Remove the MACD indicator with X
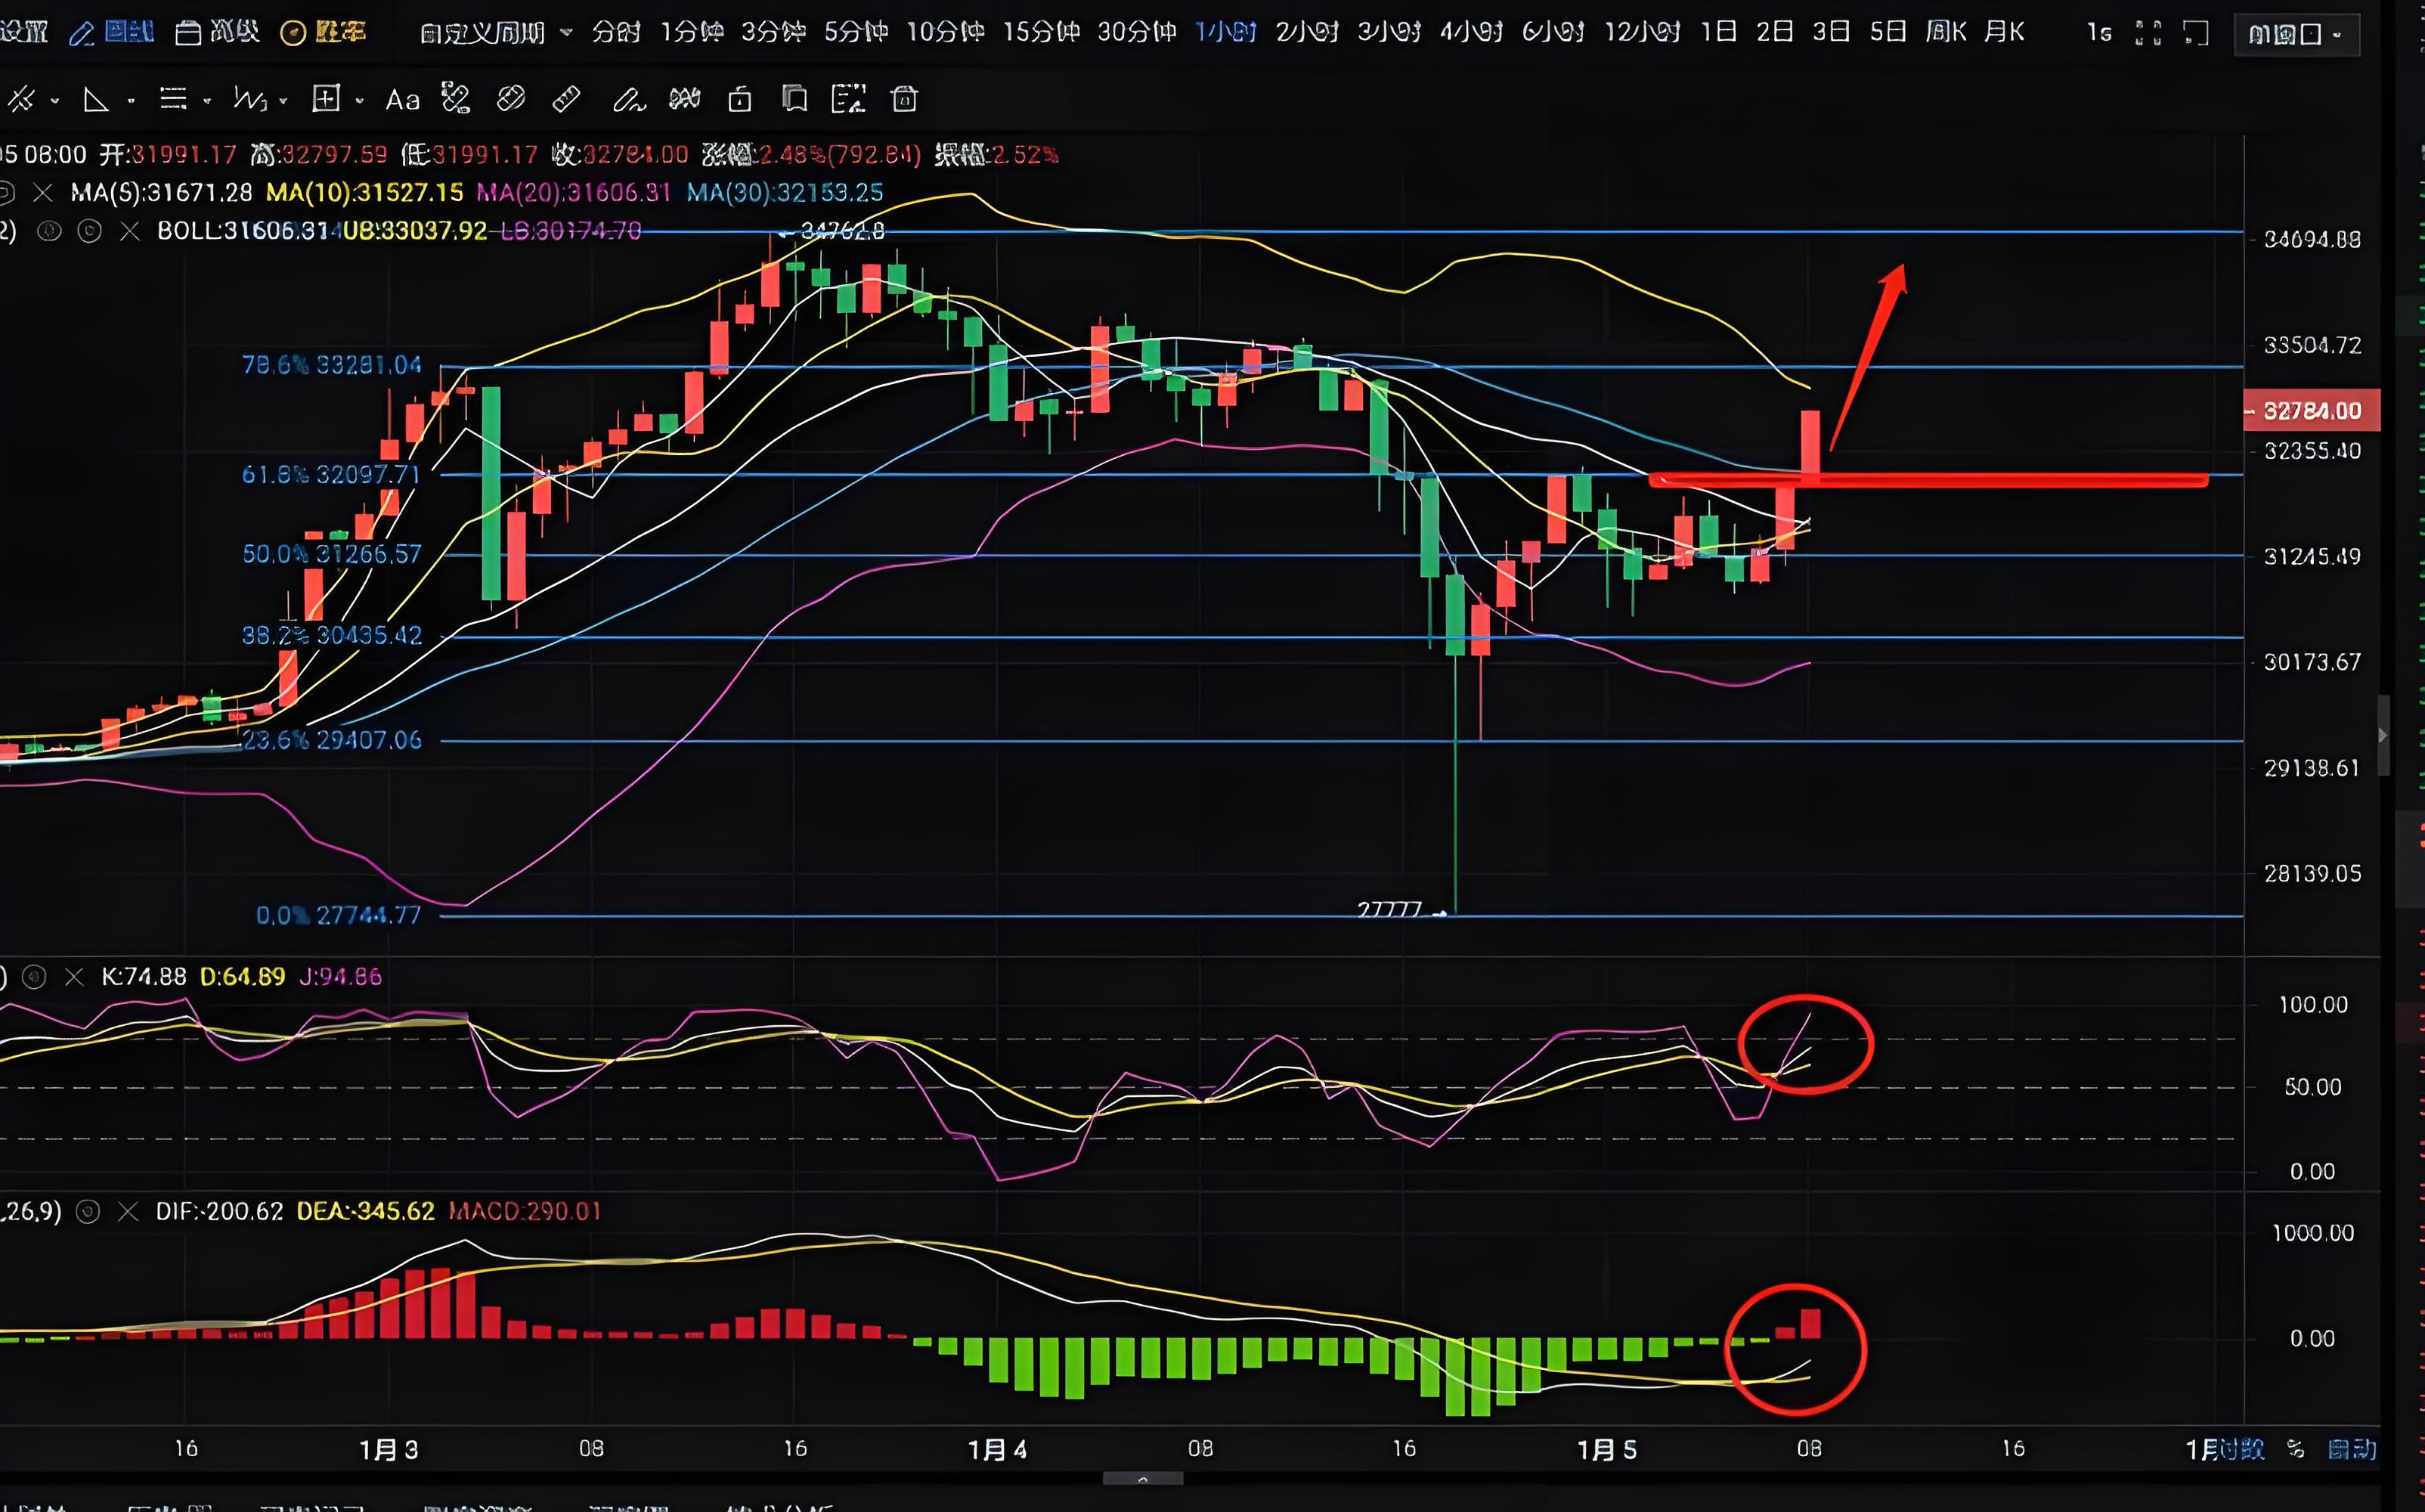The width and height of the screenshot is (2425, 1512). (x=128, y=1212)
